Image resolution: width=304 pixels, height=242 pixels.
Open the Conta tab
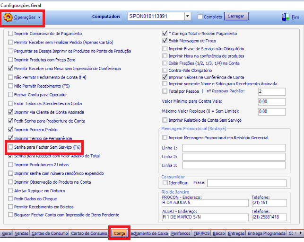click(120, 233)
